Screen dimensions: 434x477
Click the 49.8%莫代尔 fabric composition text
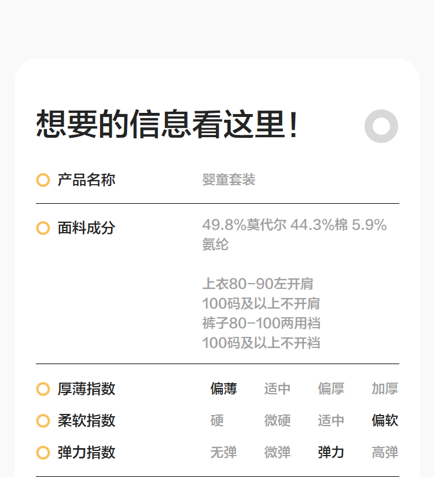(x=244, y=225)
